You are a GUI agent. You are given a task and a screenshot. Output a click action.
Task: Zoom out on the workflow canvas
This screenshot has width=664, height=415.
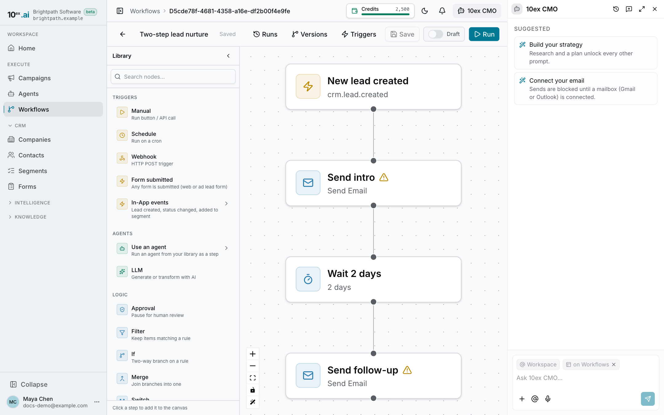pyautogui.click(x=253, y=366)
